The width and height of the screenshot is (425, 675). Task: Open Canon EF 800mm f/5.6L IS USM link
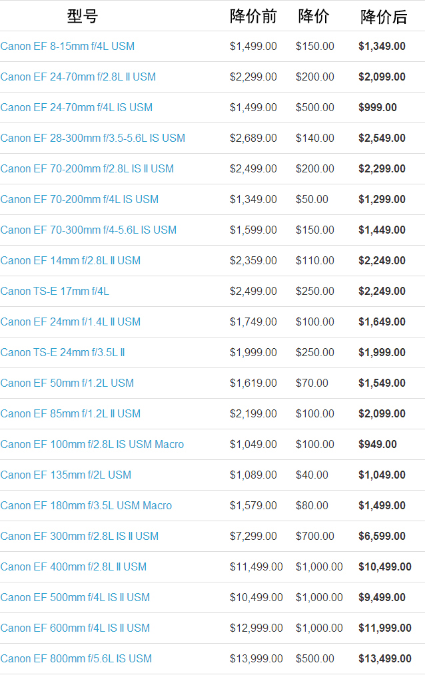(x=76, y=659)
